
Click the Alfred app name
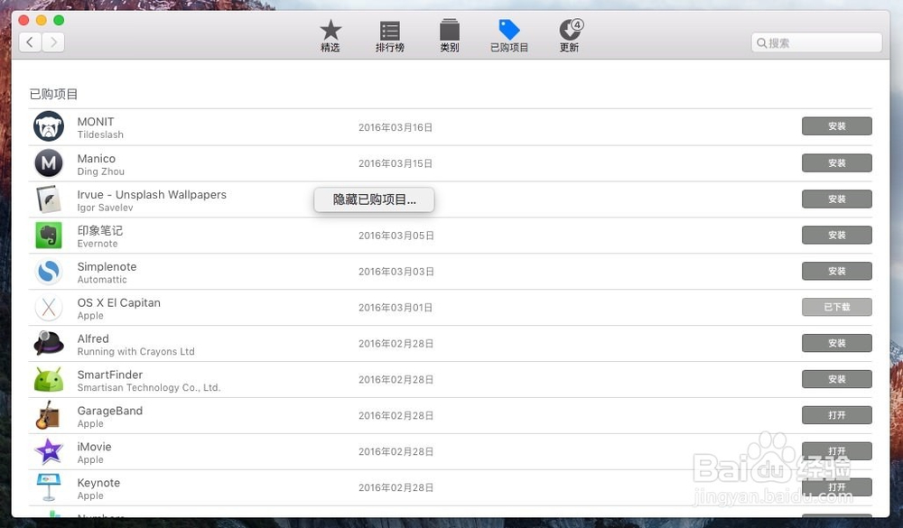tap(93, 338)
